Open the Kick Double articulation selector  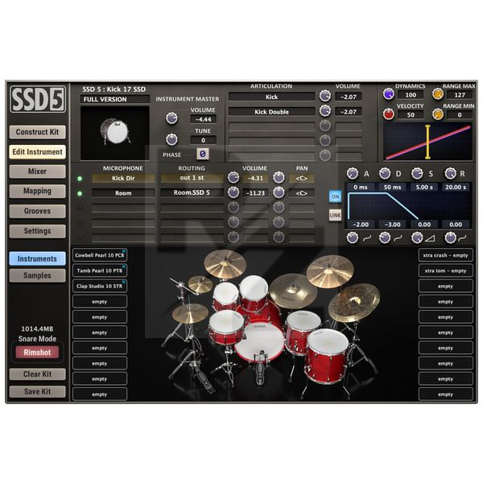pos(272,112)
